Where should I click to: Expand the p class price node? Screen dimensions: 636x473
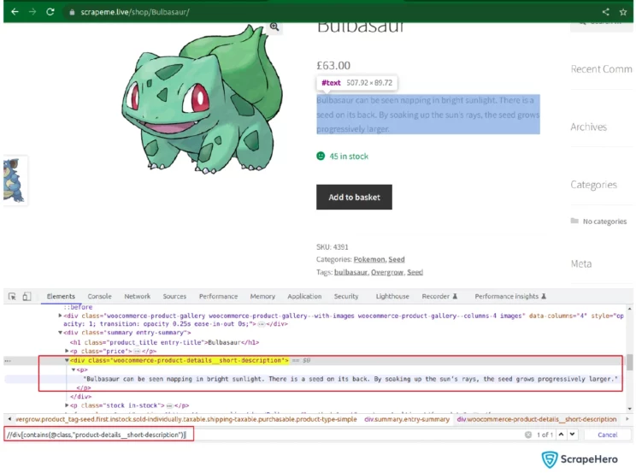tap(67, 351)
